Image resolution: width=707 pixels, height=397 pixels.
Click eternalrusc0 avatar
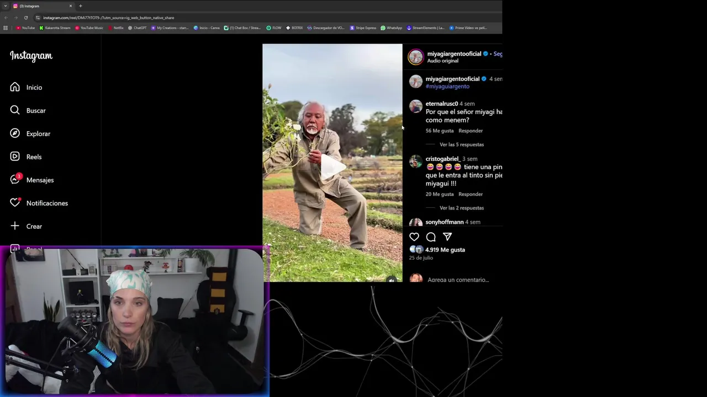tap(415, 106)
